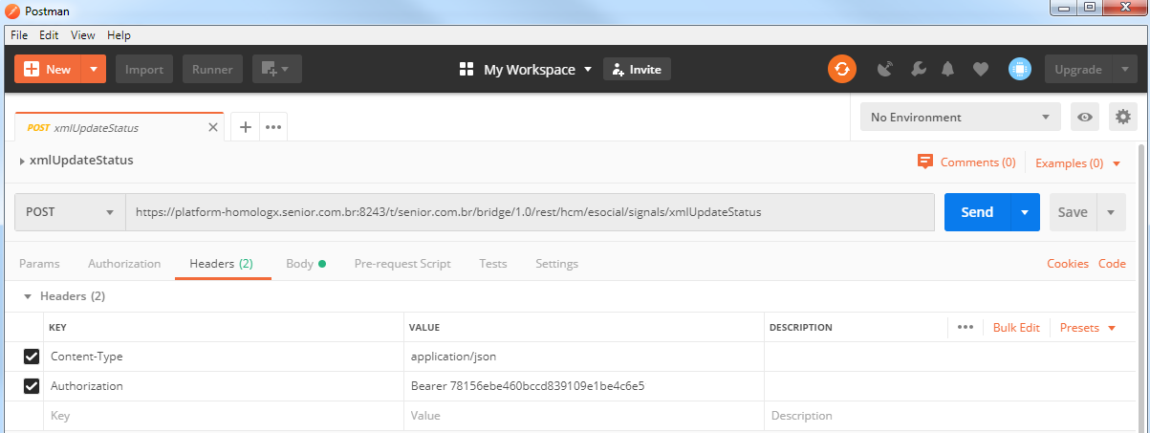This screenshot has width=1150, height=433.
Task: Click the heart icon in header
Action: [x=980, y=69]
